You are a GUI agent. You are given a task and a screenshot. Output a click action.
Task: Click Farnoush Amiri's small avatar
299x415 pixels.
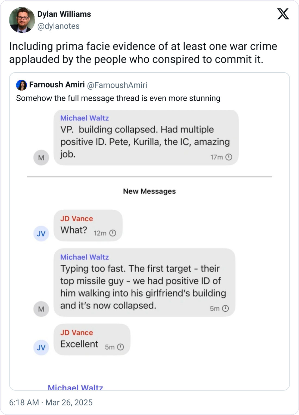coord(21,85)
